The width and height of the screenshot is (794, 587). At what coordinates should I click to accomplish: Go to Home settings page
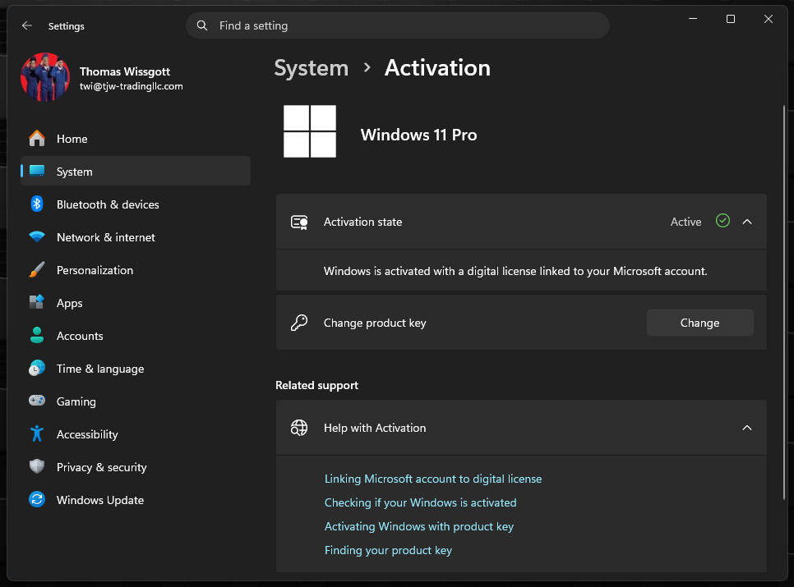point(135,139)
